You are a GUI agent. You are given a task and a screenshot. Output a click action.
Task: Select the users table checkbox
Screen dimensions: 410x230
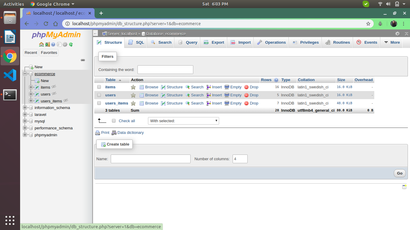pos(99,95)
